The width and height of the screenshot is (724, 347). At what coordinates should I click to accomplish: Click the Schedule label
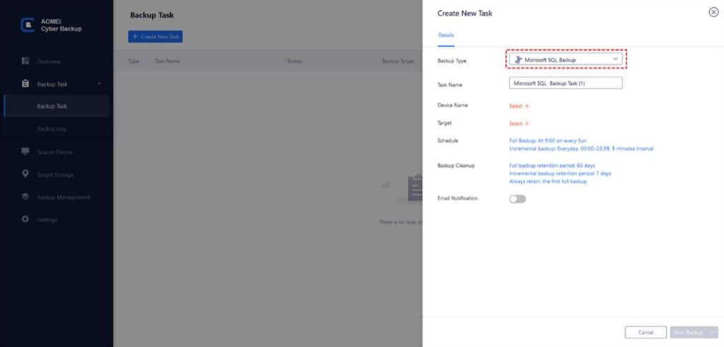(448, 140)
